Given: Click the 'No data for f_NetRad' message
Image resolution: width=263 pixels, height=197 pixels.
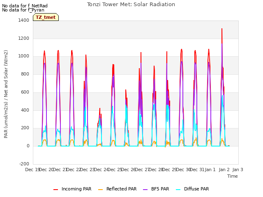Looking at the screenshot, I should [x=25, y=6].
